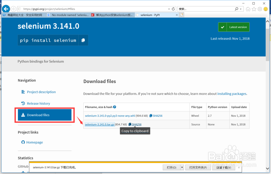Screen dimensions: 271x174
Task: Click the 打开(O) button
Action: tap(172, 167)
